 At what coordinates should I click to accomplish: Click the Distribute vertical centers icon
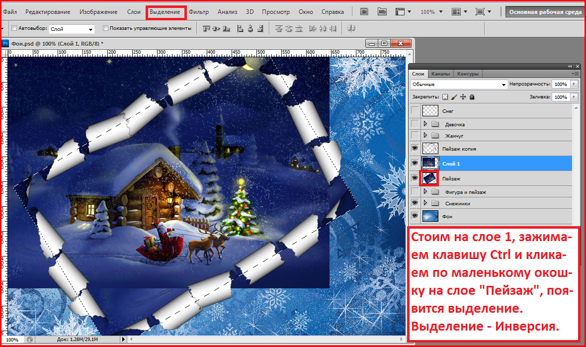pyautogui.click(x=289, y=28)
